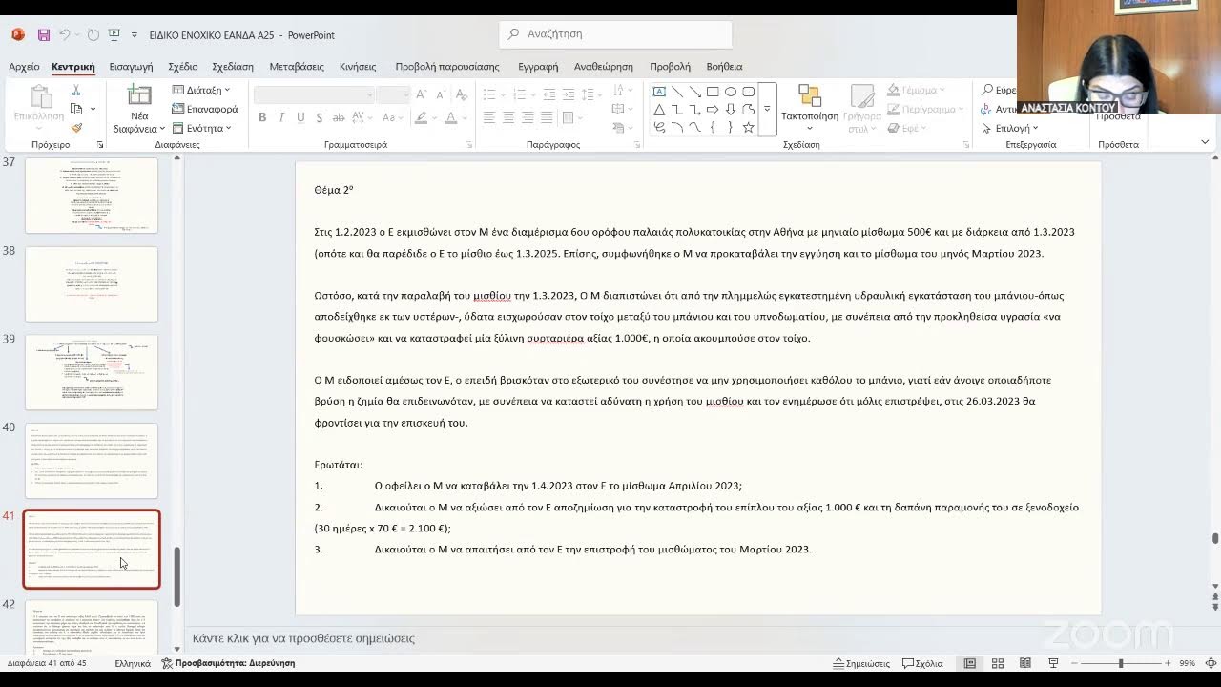Click the zoom slider handle

click(x=1121, y=663)
